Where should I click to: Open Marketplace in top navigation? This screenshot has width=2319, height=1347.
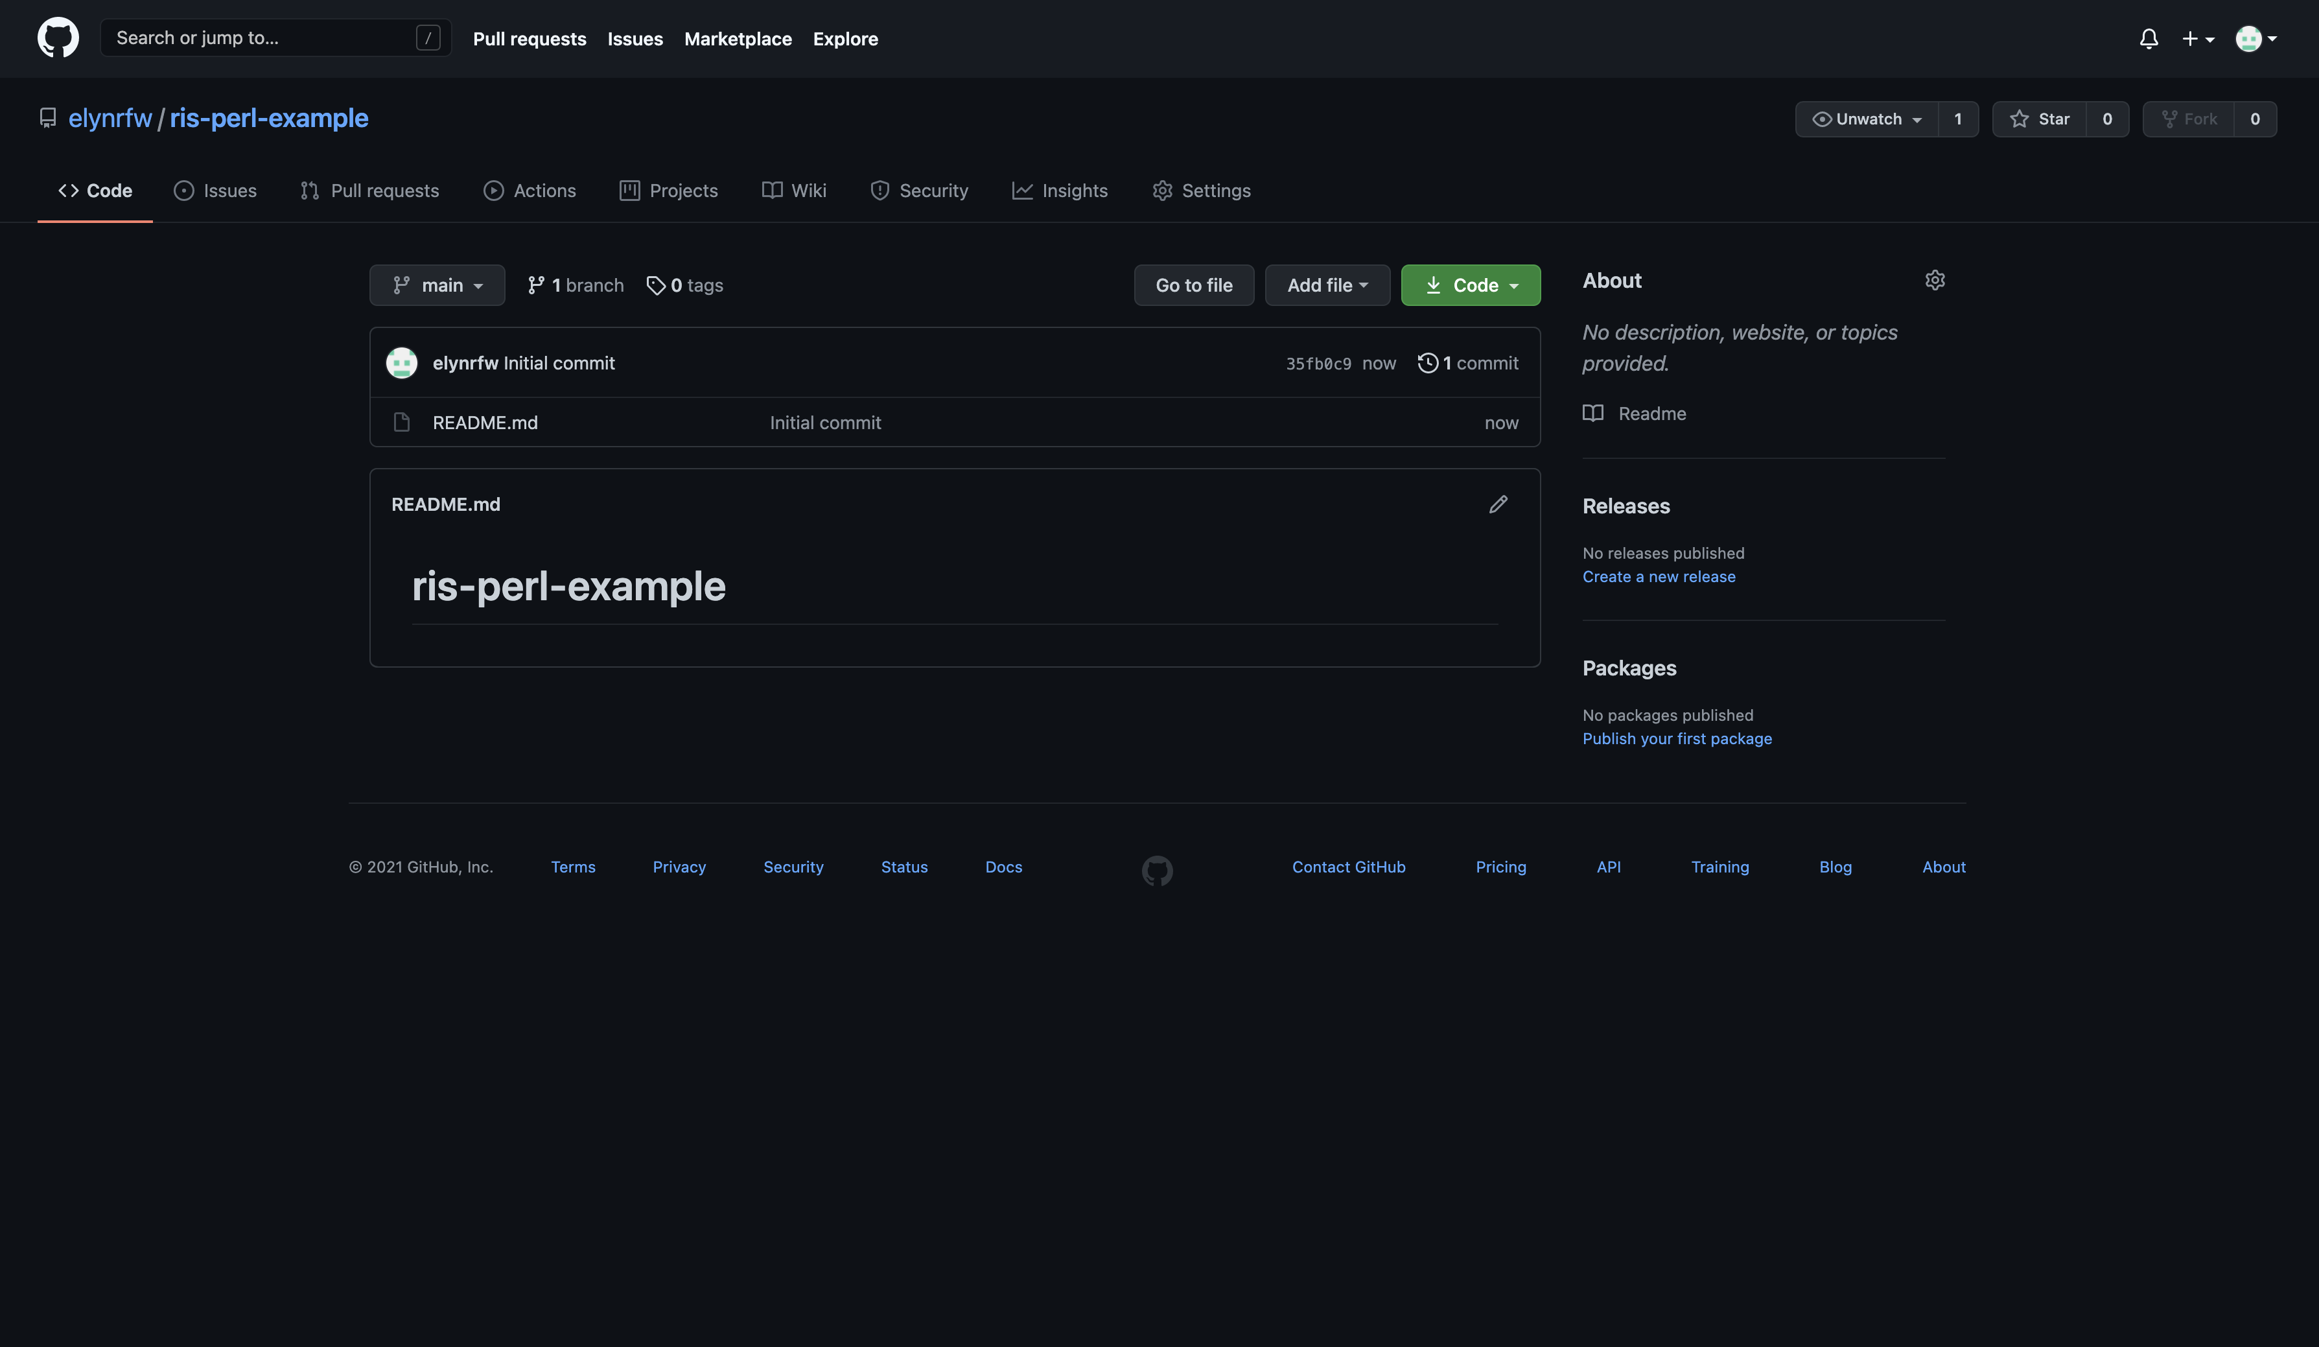tap(737, 39)
